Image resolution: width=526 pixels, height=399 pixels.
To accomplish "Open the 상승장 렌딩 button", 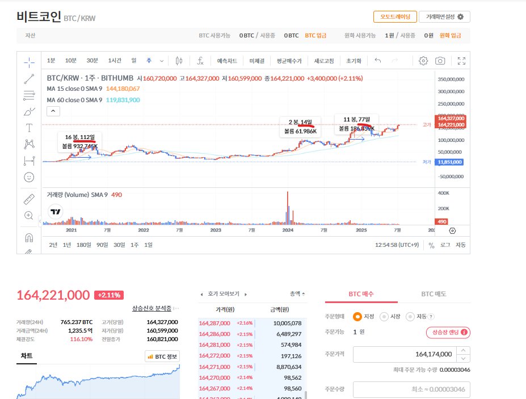I will (448, 332).
